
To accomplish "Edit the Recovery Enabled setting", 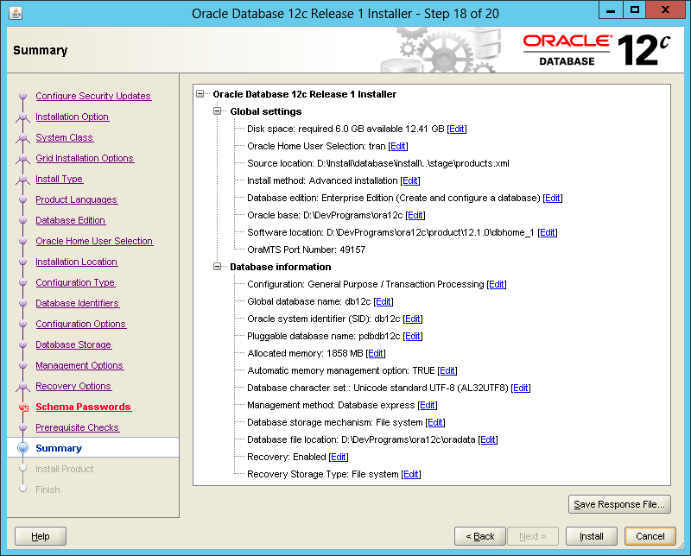I will (339, 457).
